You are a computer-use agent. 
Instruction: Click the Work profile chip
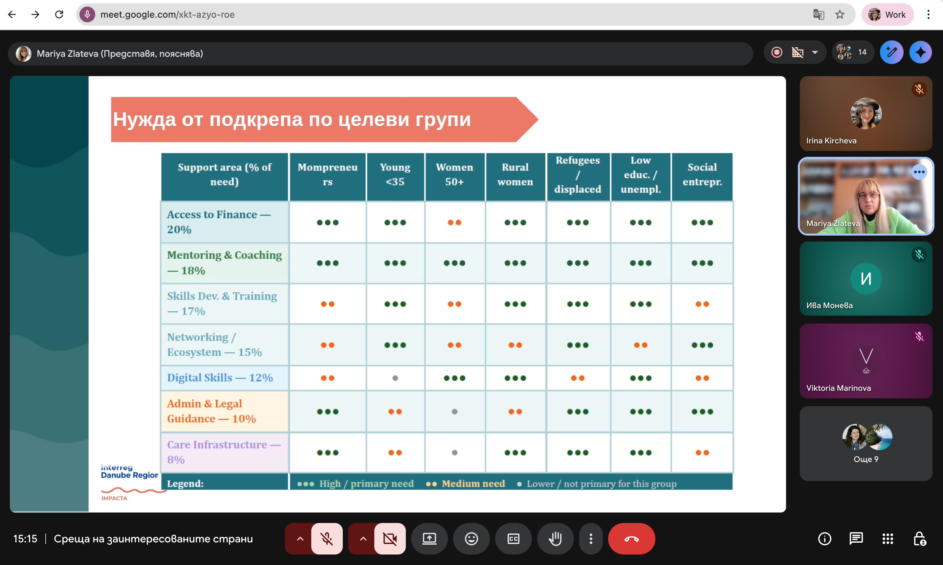[x=888, y=14]
